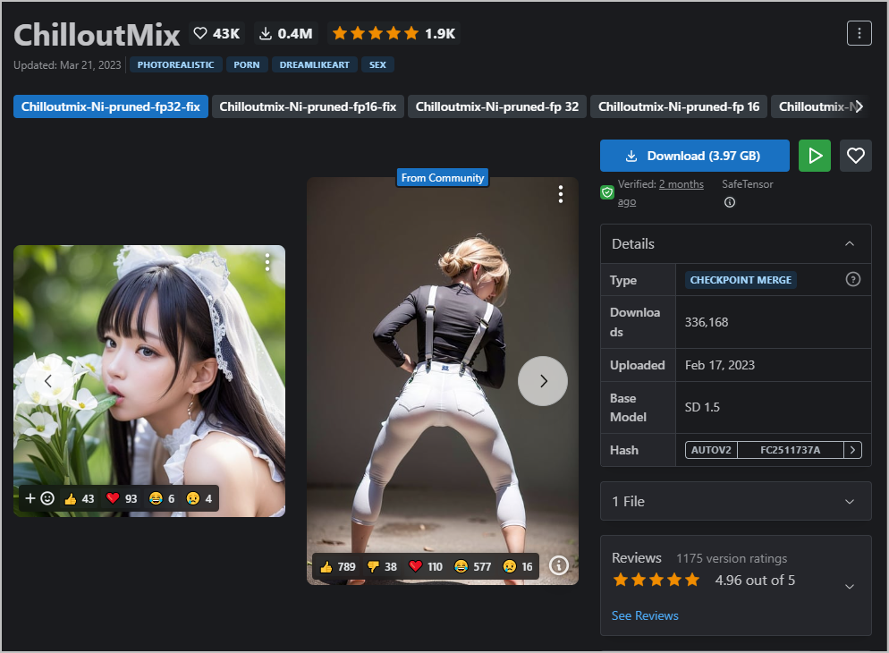This screenshot has width=889, height=653.
Task: Open the three-dot menu on the community image
Action: pos(560,193)
